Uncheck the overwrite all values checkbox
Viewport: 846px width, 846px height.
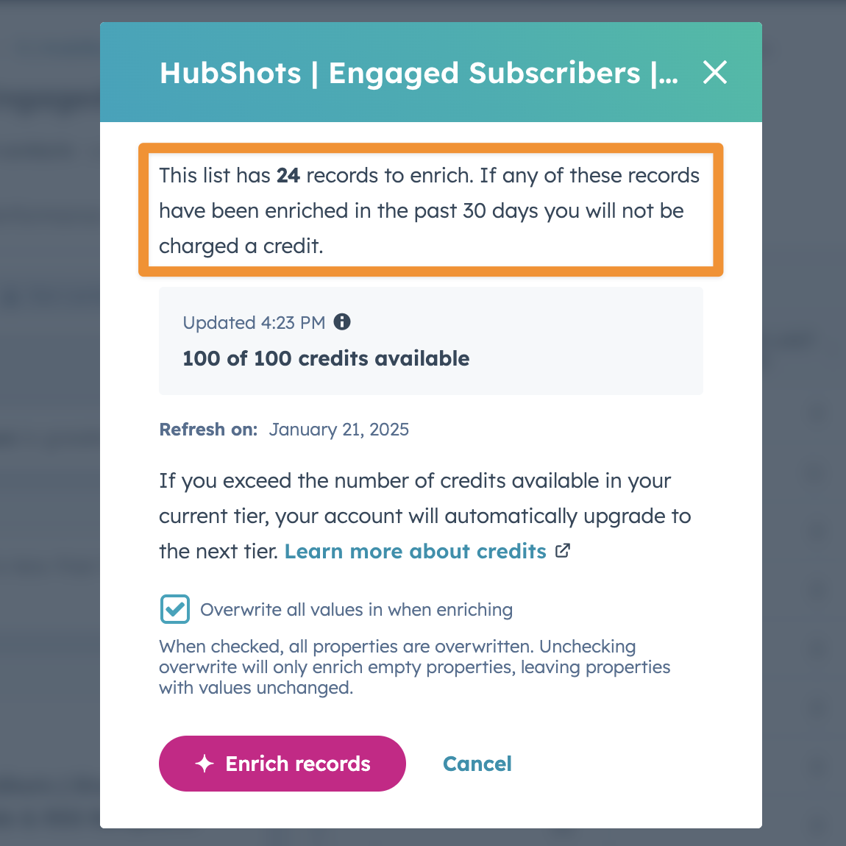pyautogui.click(x=175, y=609)
